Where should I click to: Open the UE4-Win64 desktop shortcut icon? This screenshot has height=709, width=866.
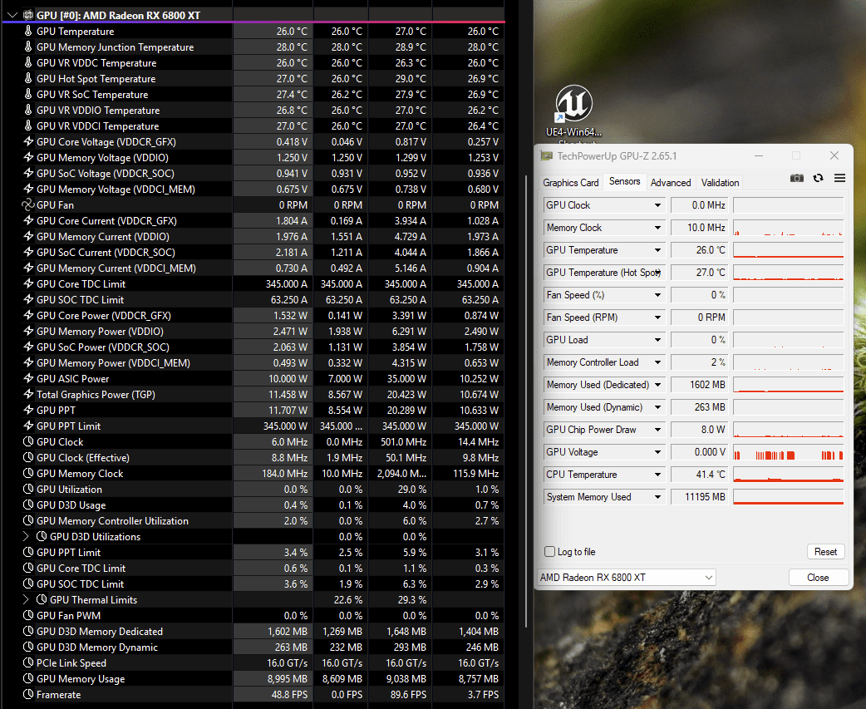pos(573,104)
